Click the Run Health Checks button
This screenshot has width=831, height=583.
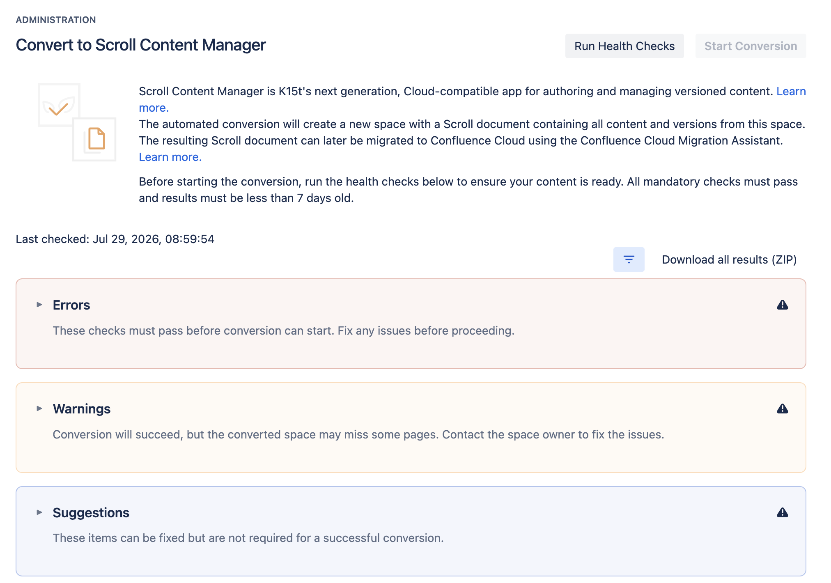tap(624, 46)
